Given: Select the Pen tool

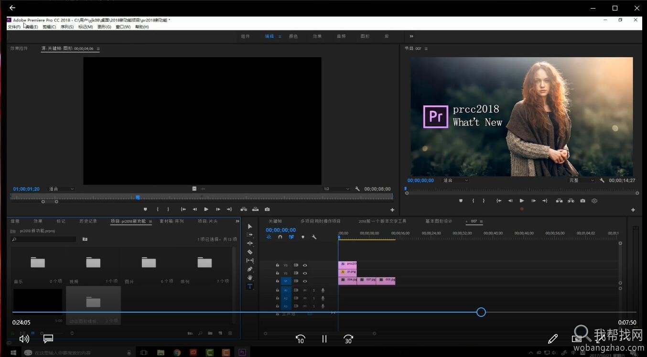Looking at the screenshot, I should tap(249, 269).
